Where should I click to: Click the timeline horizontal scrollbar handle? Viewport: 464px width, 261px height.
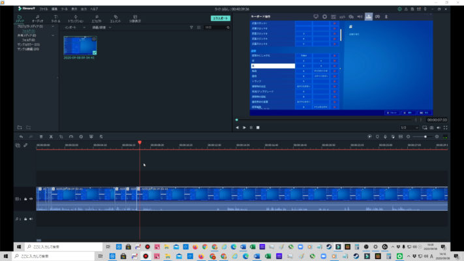[x=39, y=240]
